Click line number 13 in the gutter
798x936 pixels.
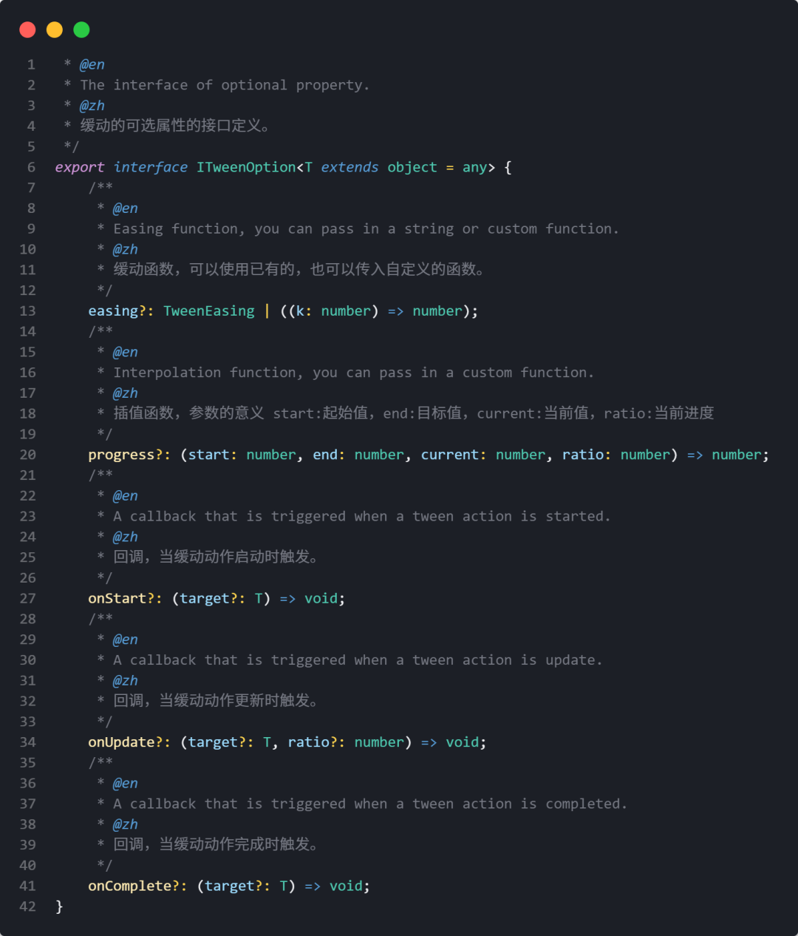(27, 311)
